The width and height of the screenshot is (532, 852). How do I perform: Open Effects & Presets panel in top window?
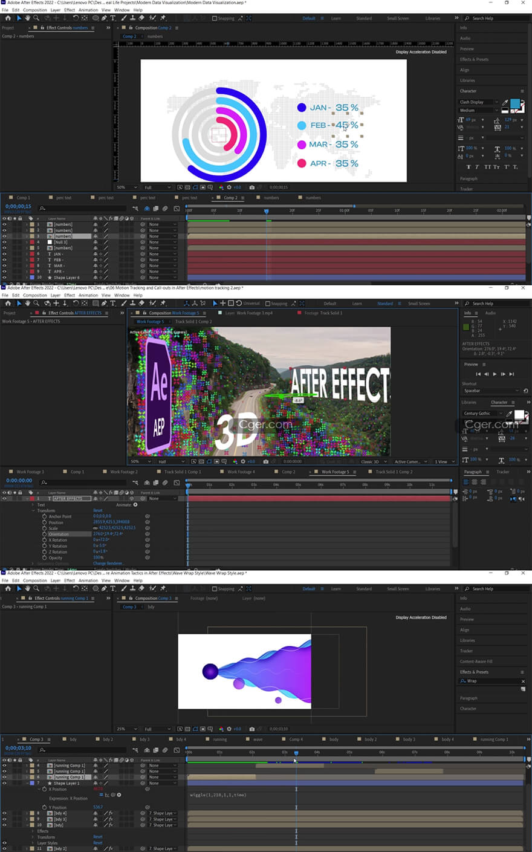pyautogui.click(x=475, y=59)
